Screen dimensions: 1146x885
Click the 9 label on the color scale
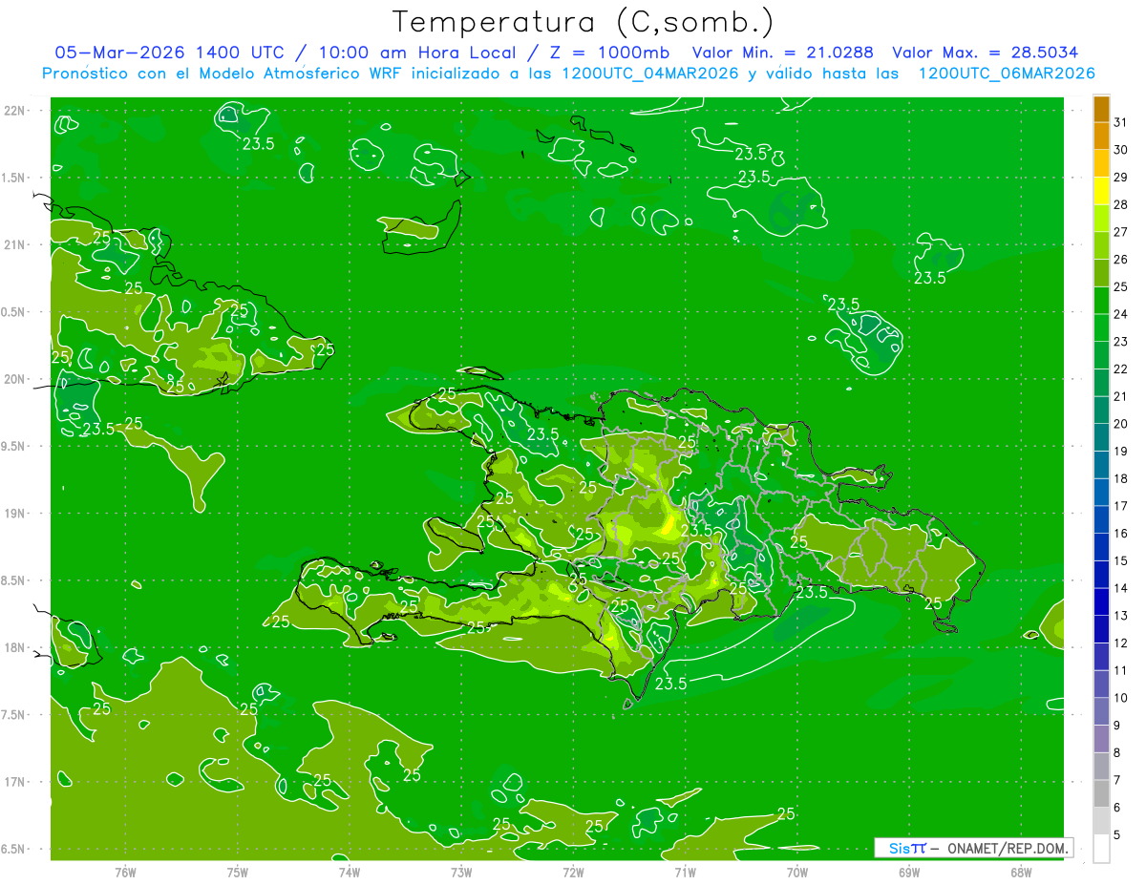click(x=1117, y=726)
